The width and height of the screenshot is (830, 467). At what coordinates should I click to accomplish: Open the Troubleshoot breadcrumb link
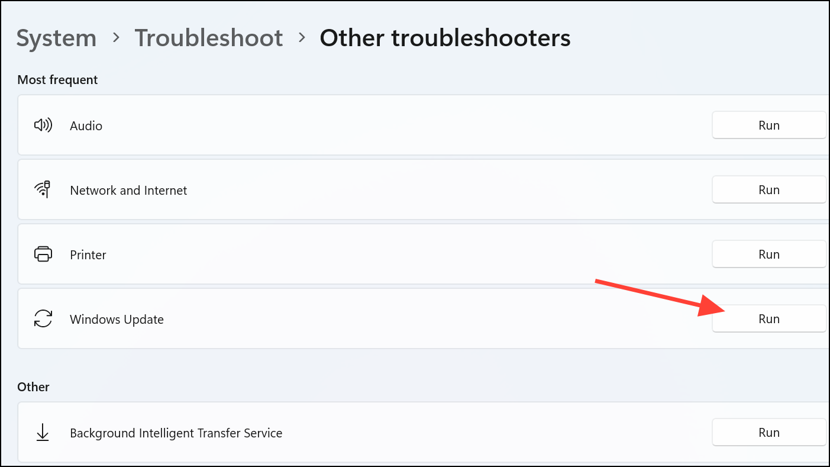209,38
